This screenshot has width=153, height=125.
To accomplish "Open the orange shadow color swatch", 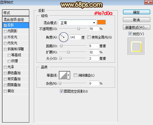I will 101,22.
